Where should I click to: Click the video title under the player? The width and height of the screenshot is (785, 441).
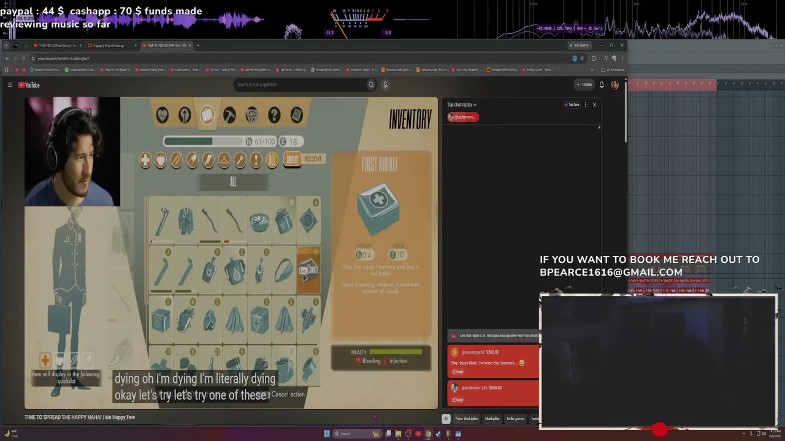80,417
